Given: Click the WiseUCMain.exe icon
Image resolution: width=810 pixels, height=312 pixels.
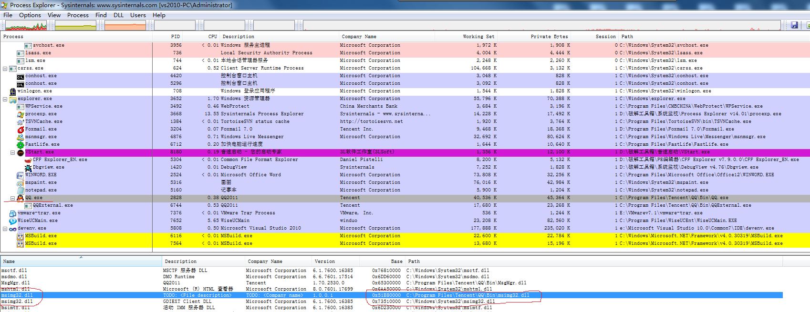Looking at the screenshot, I should (13, 221).
